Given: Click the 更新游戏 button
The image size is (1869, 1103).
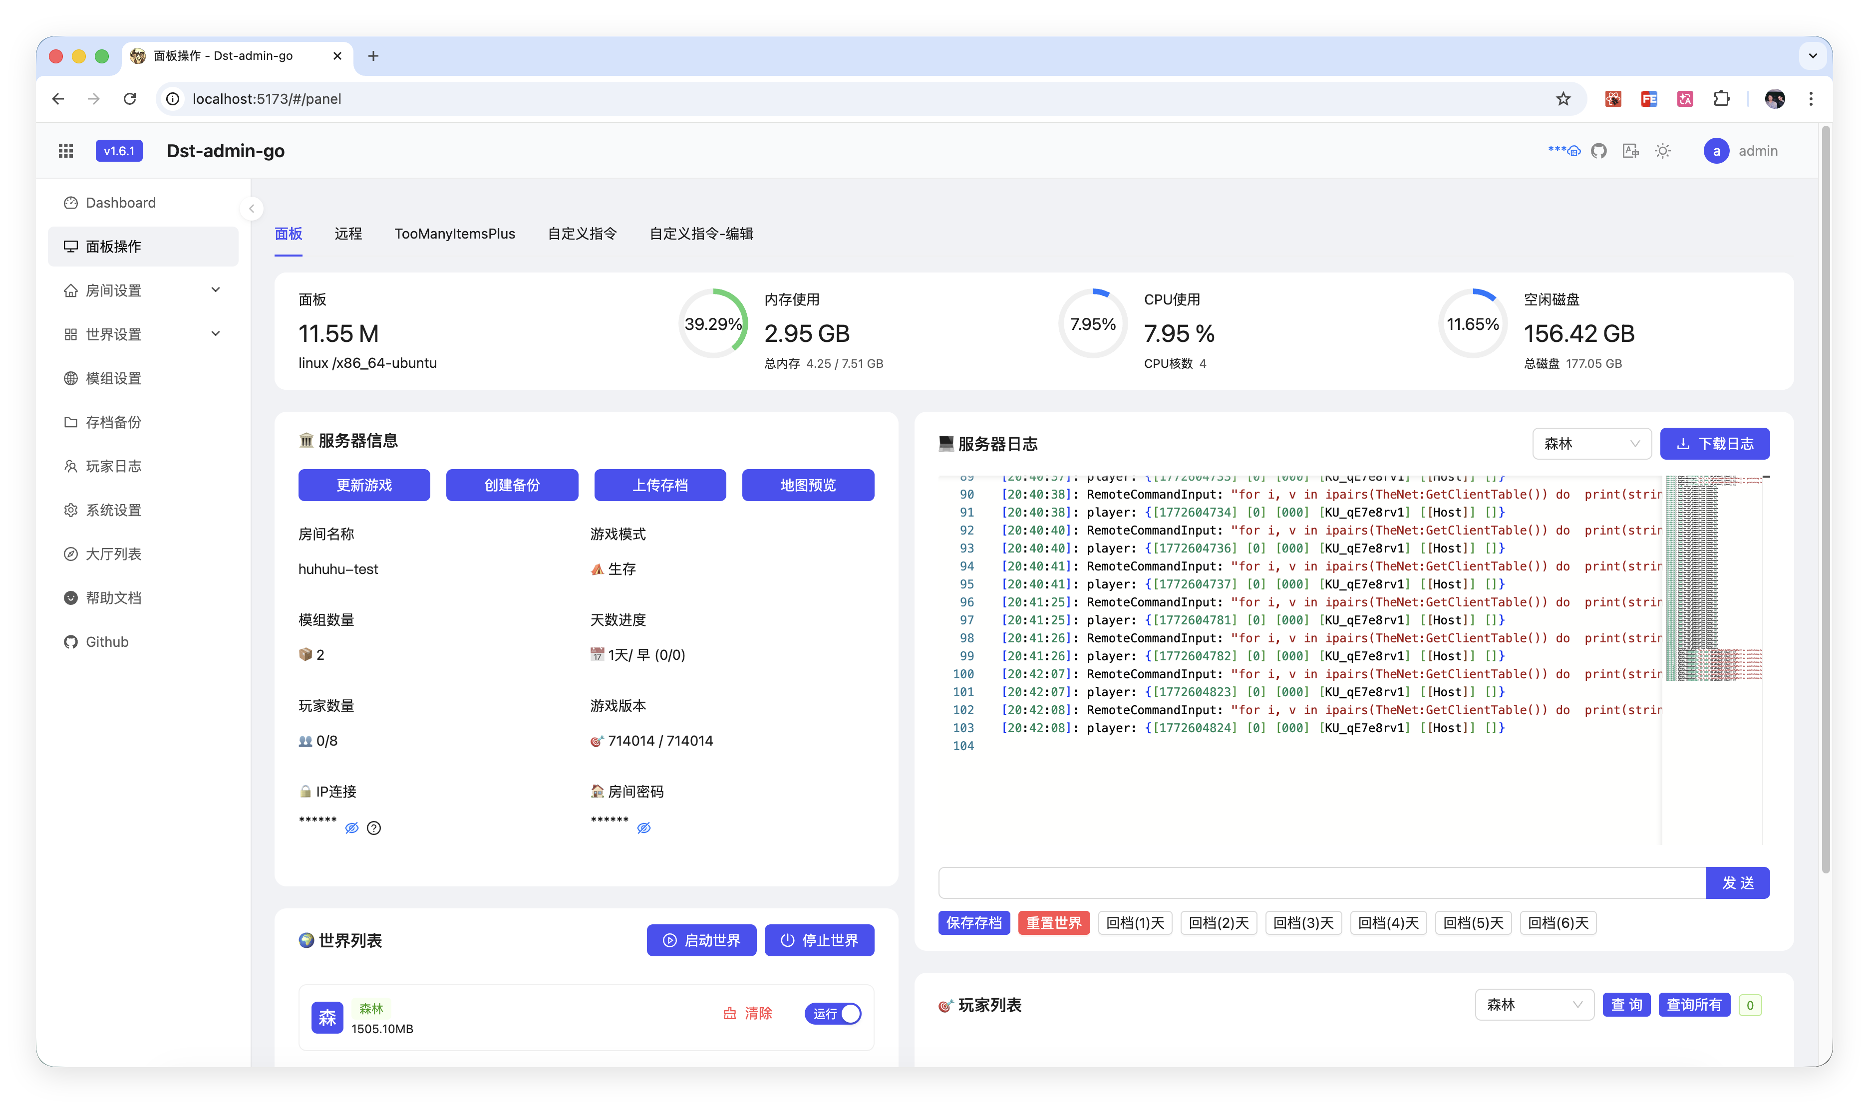Looking at the screenshot, I should [363, 485].
